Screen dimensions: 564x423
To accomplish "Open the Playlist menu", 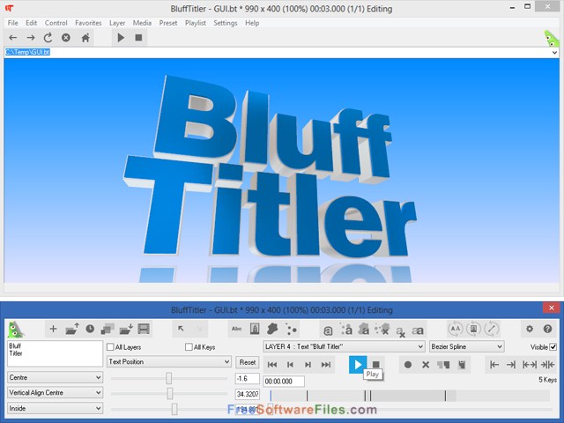I will click(x=196, y=23).
